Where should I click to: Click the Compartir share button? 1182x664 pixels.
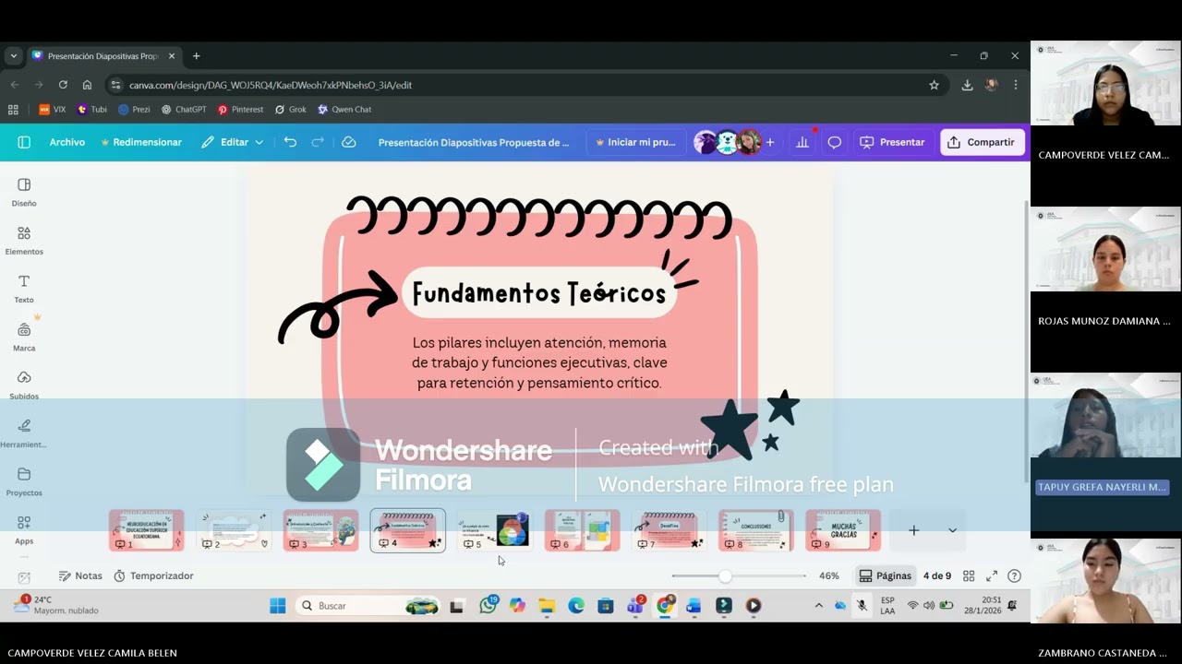(x=982, y=142)
